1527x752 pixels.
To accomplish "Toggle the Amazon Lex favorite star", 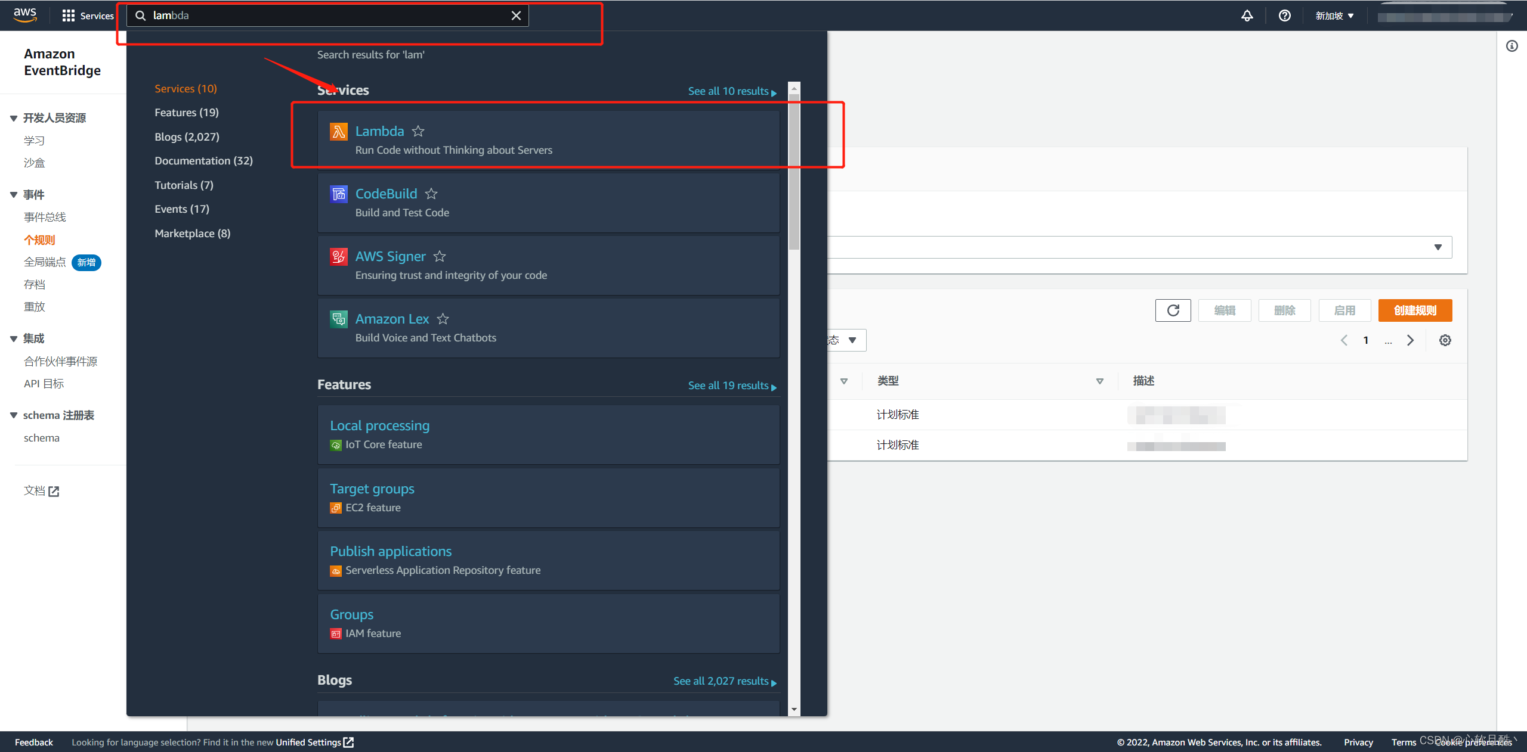I will point(443,319).
